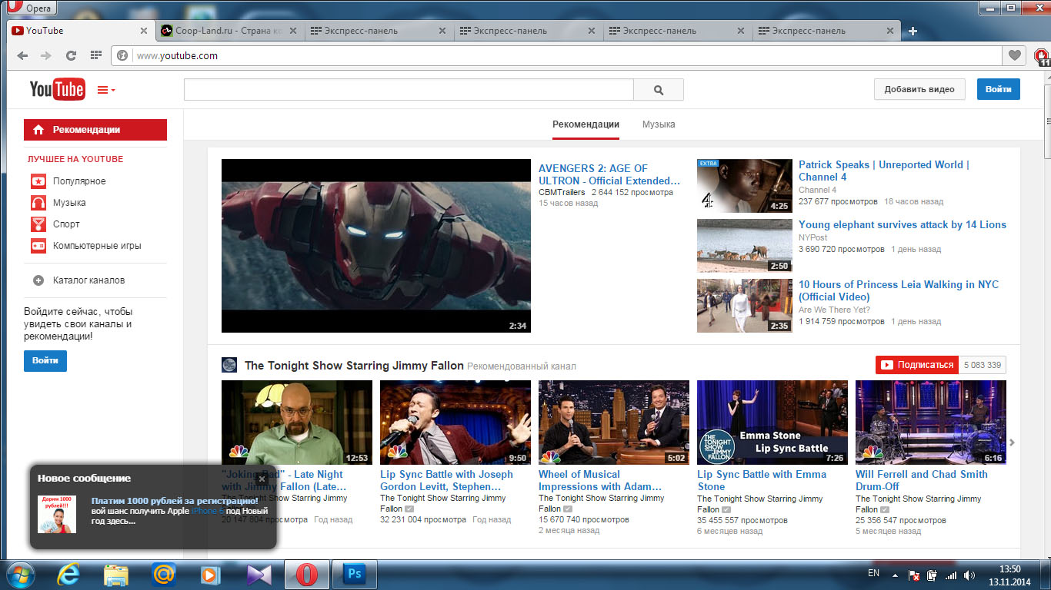1051x590 pixels.
Task: Click the Opera Speed Dial grid icon
Action: click(95, 55)
